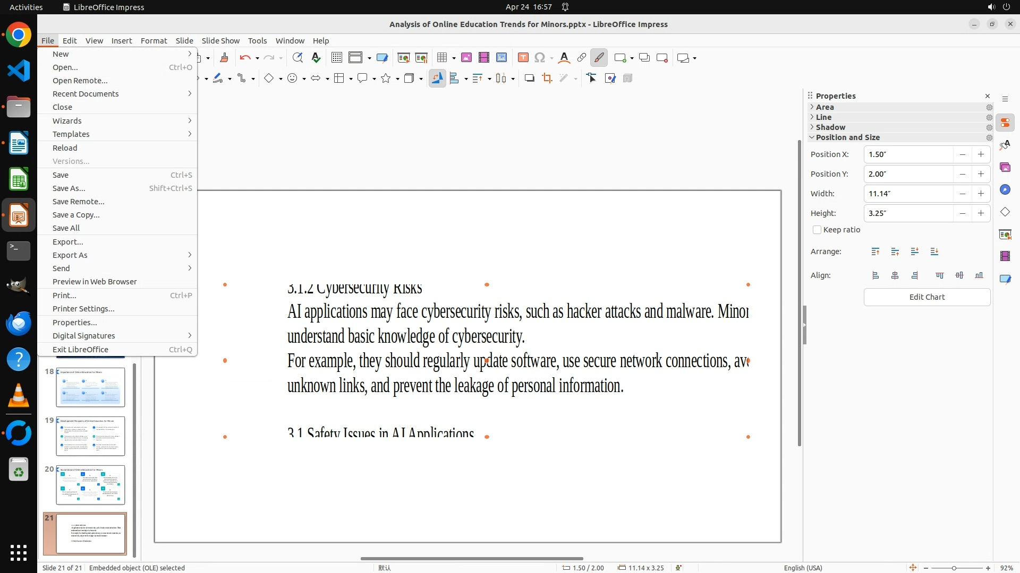Screen dimensions: 1020x573
Task: Choose Save As from File menu
Action: [x=69, y=188]
